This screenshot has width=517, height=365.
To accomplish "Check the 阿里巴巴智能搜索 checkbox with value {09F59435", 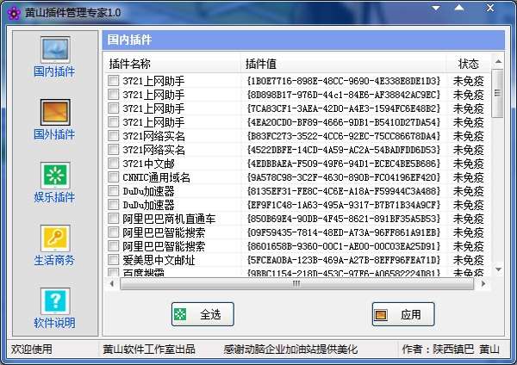I will click(x=114, y=232).
